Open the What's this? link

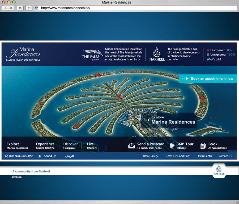click(x=214, y=59)
